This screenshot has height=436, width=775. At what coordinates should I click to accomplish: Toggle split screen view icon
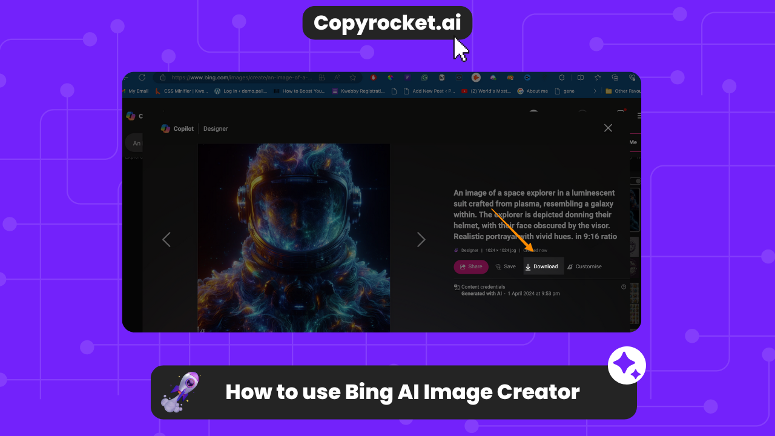[x=581, y=78]
